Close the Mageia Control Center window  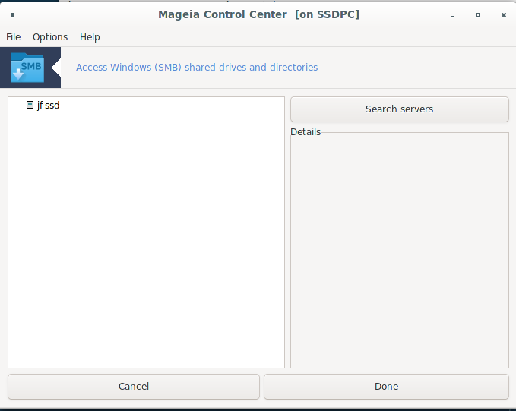point(504,15)
